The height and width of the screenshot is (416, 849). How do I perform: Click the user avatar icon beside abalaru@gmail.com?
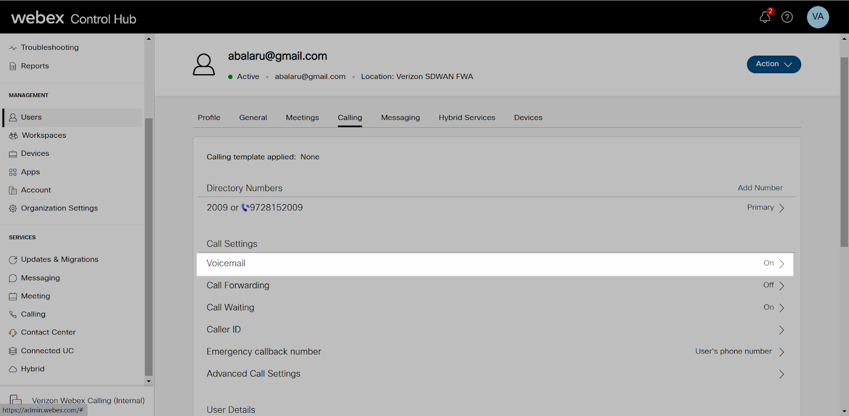(x=204, y=64)
